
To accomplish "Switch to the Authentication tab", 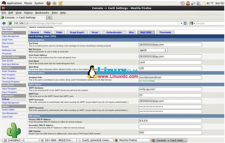I will [114, 32].
